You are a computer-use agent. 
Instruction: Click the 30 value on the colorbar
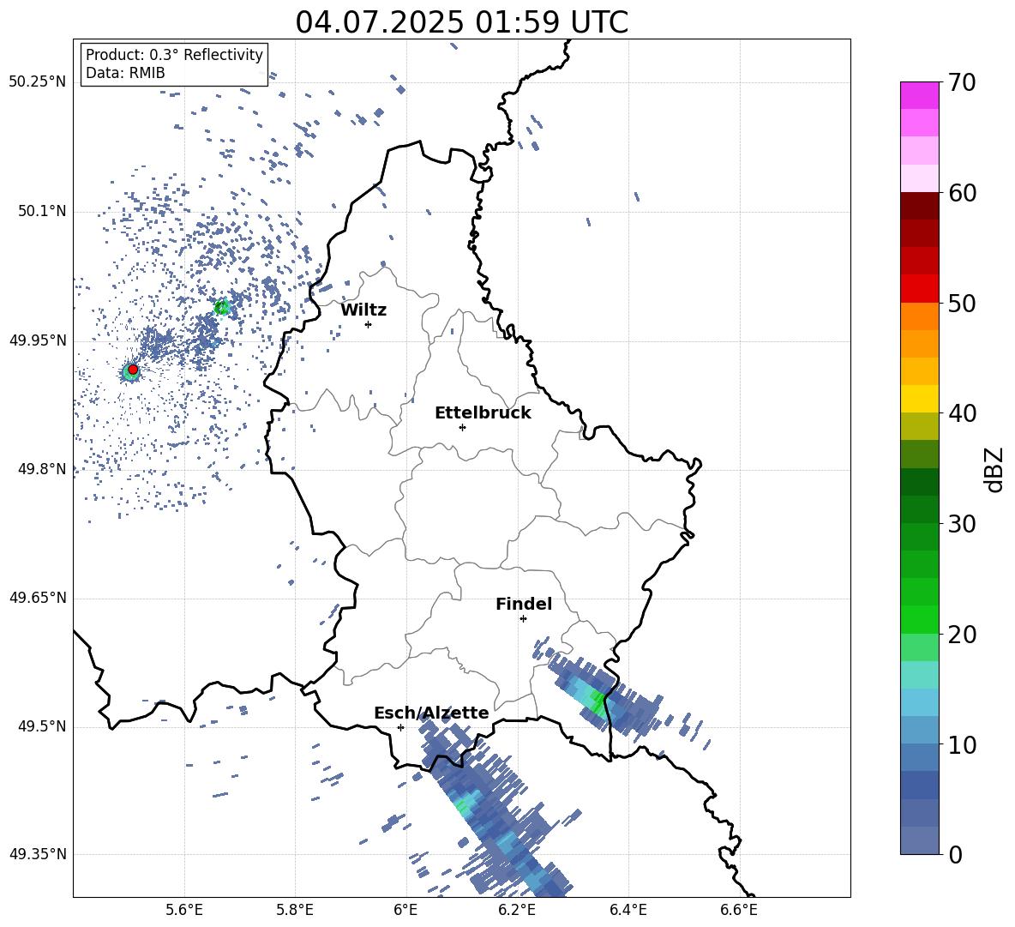click(x=961, y=524)
